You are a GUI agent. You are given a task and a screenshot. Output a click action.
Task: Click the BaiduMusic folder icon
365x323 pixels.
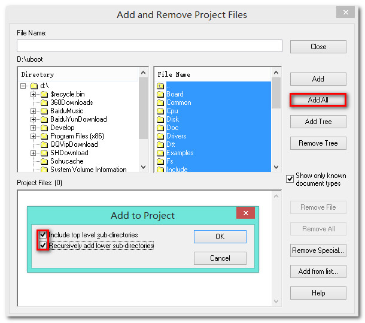coord(44,111)
